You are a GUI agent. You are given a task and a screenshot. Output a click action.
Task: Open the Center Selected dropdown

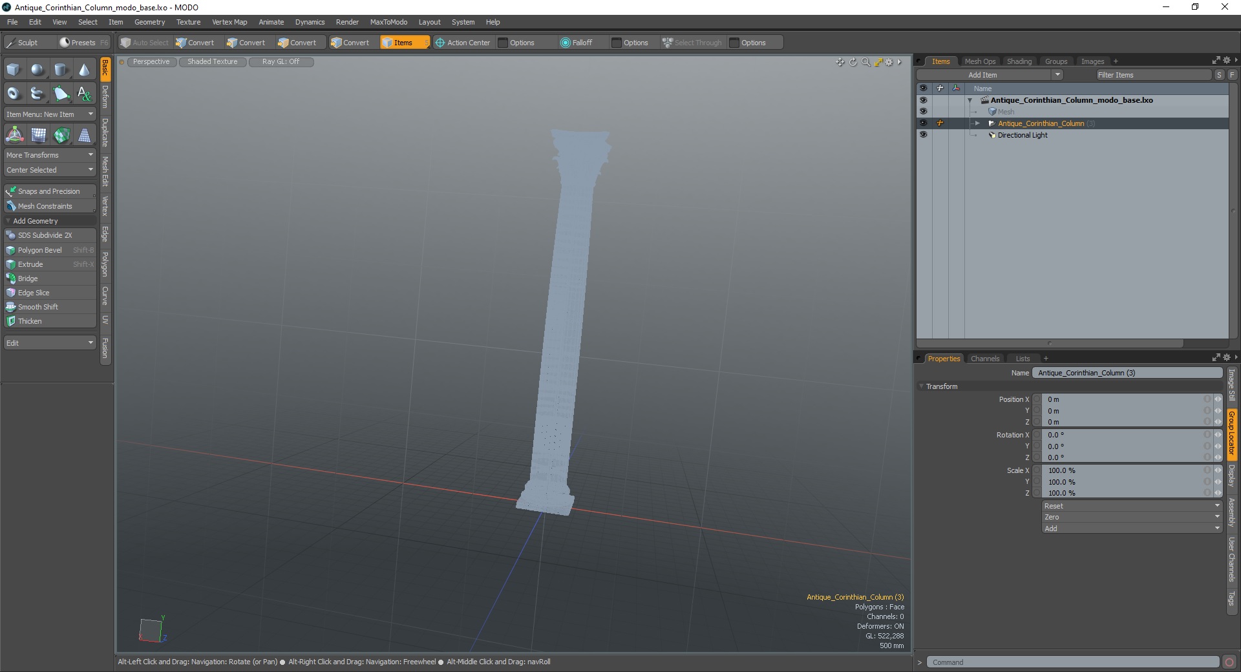(x=50, y=170)
